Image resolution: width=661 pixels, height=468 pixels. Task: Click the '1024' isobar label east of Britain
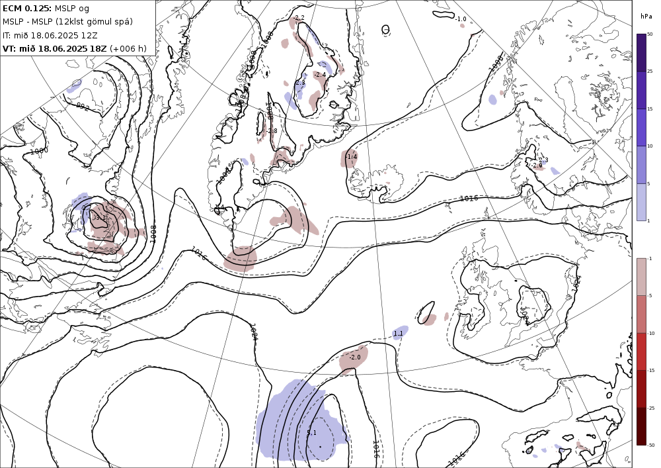coord(576,282)
